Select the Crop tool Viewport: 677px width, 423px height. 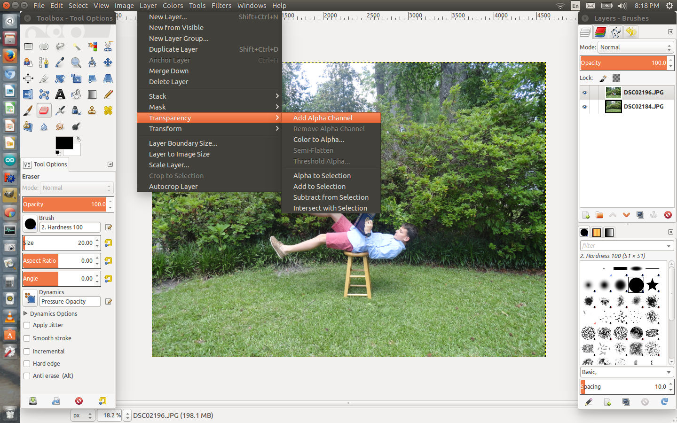[44, 78]
